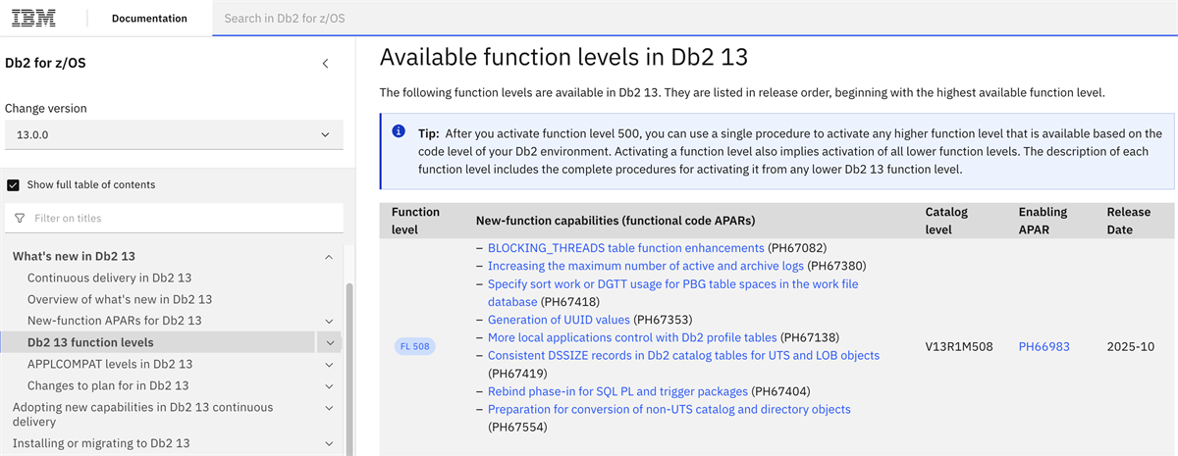Select Changes to plan for in Db2 13

point(108,385)
